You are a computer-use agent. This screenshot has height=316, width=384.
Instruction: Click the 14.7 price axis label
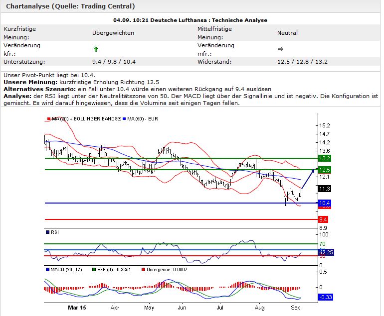(325, 134)
